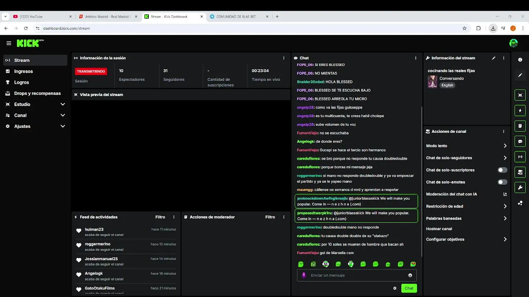Click the chat panel vertical scrollbar

(x=421, y=181)
